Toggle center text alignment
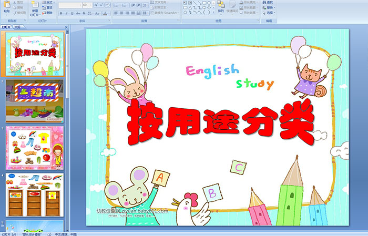Viewport: 368px width, 236px height. tap(121, 13)
